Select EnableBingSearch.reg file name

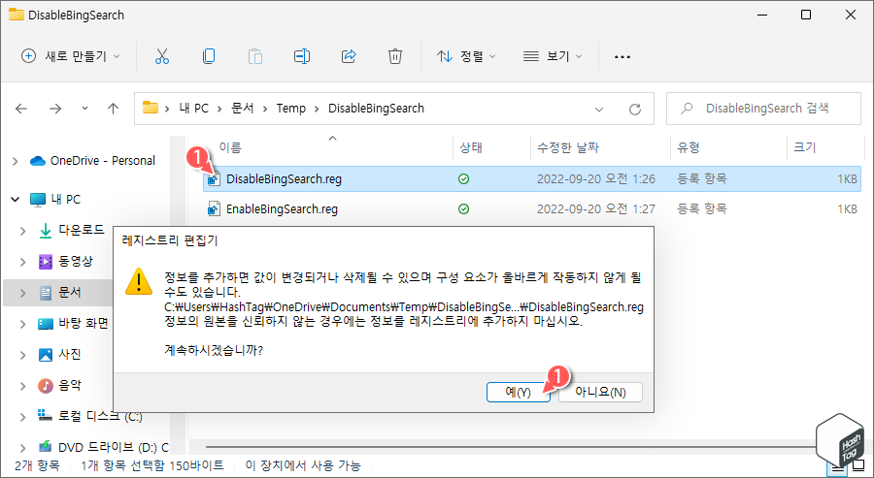(282, 209)
